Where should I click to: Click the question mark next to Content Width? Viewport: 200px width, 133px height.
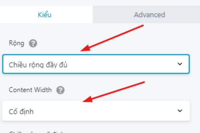60,90
